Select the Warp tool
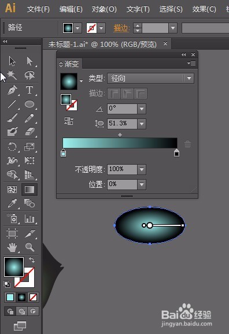229x334 pixels. tap(12, 161)
